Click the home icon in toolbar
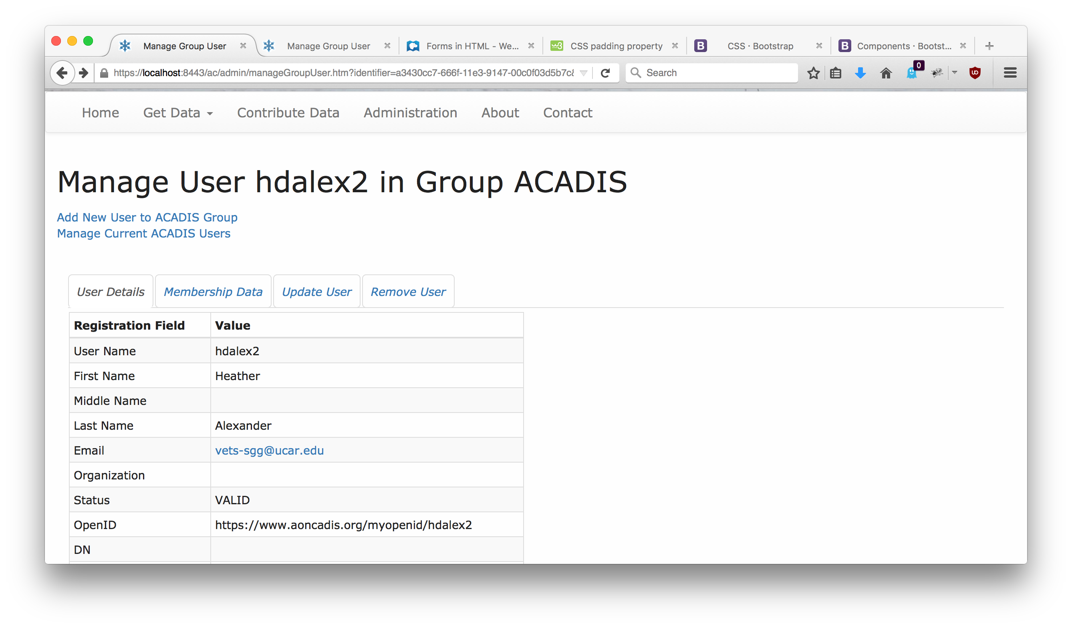Viewport: 1072px width, 628px height. click(886, 73)
